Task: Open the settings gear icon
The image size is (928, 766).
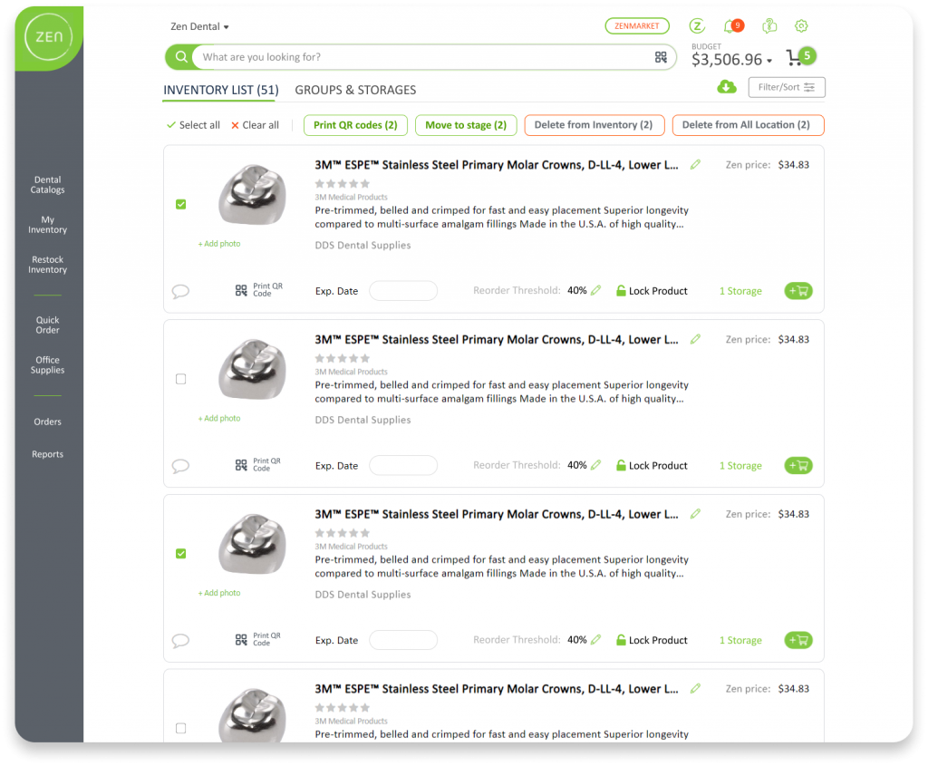Action: pyautogui.click(x=801, y=26)
